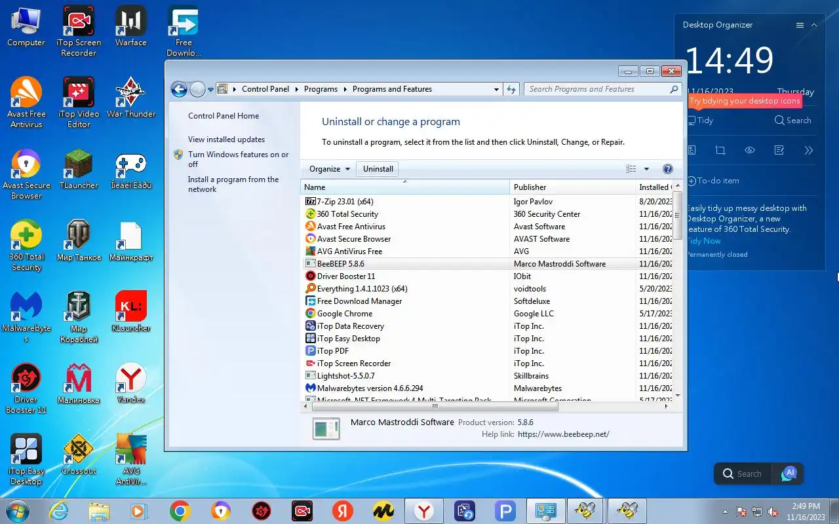839x524 pixels.
Task: Expand more tools arrows in Desktop Organizer
Action: tap(808, 151)
